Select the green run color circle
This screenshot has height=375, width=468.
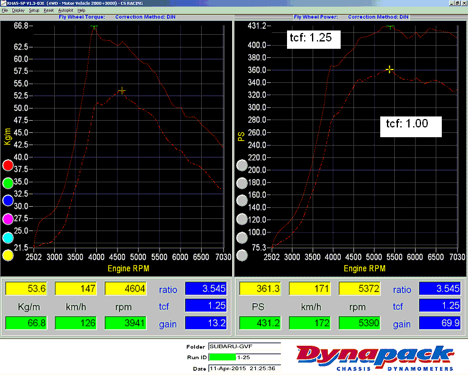click(x=8, y=183)
